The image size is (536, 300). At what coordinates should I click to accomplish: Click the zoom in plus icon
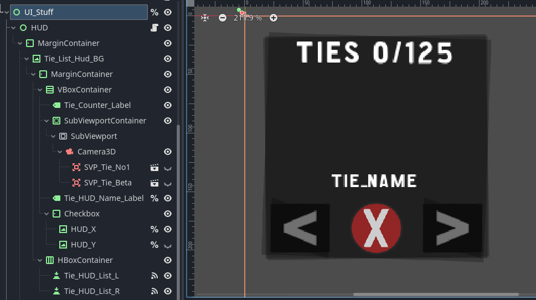pos(274,18)
